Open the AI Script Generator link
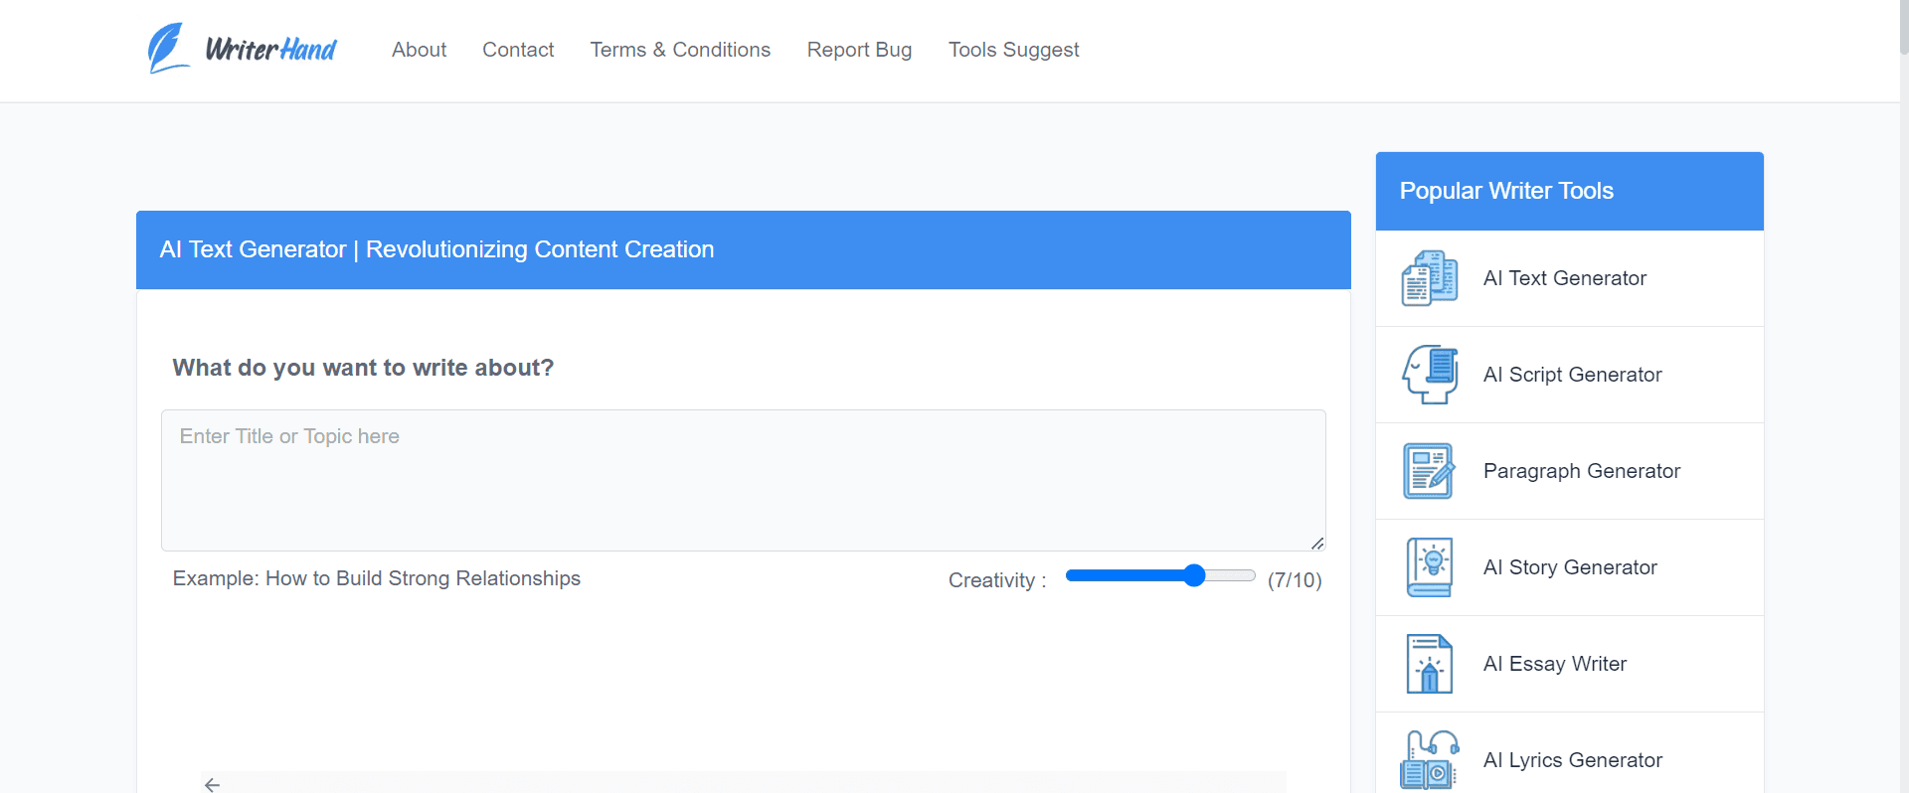The image size is (1909, 793). point(1572,375)
